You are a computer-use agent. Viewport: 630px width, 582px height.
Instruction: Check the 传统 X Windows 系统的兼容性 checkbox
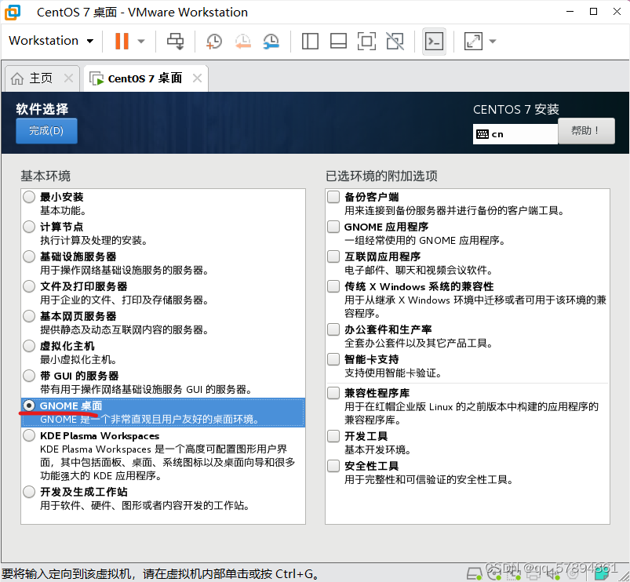click(x=333, y=286)
